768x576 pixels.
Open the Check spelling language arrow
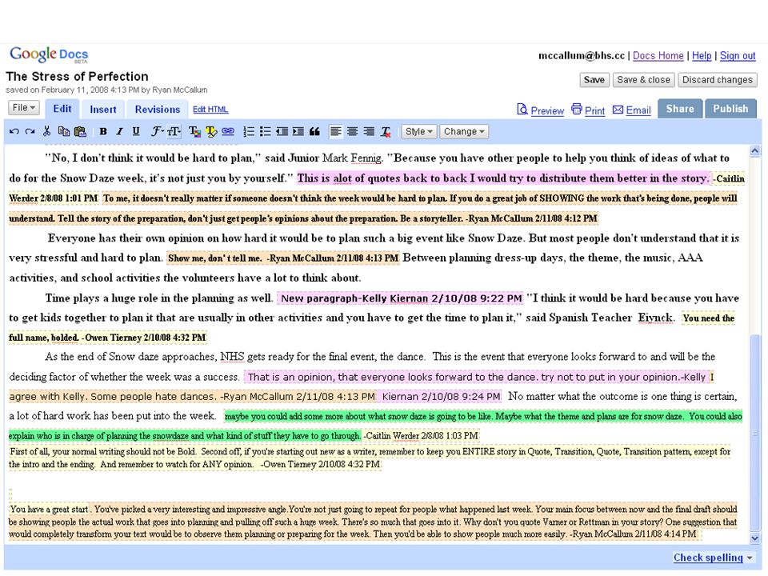click(750, 558)
